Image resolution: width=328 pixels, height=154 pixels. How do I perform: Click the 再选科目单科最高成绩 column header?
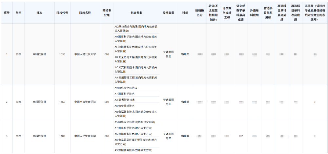[282, 13]
